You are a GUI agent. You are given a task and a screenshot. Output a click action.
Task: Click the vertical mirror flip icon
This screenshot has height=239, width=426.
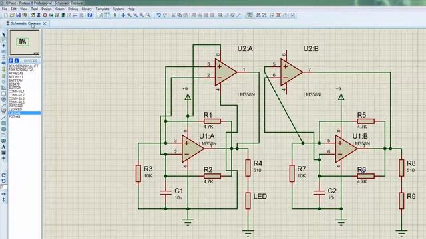click(x=3, y=200)
